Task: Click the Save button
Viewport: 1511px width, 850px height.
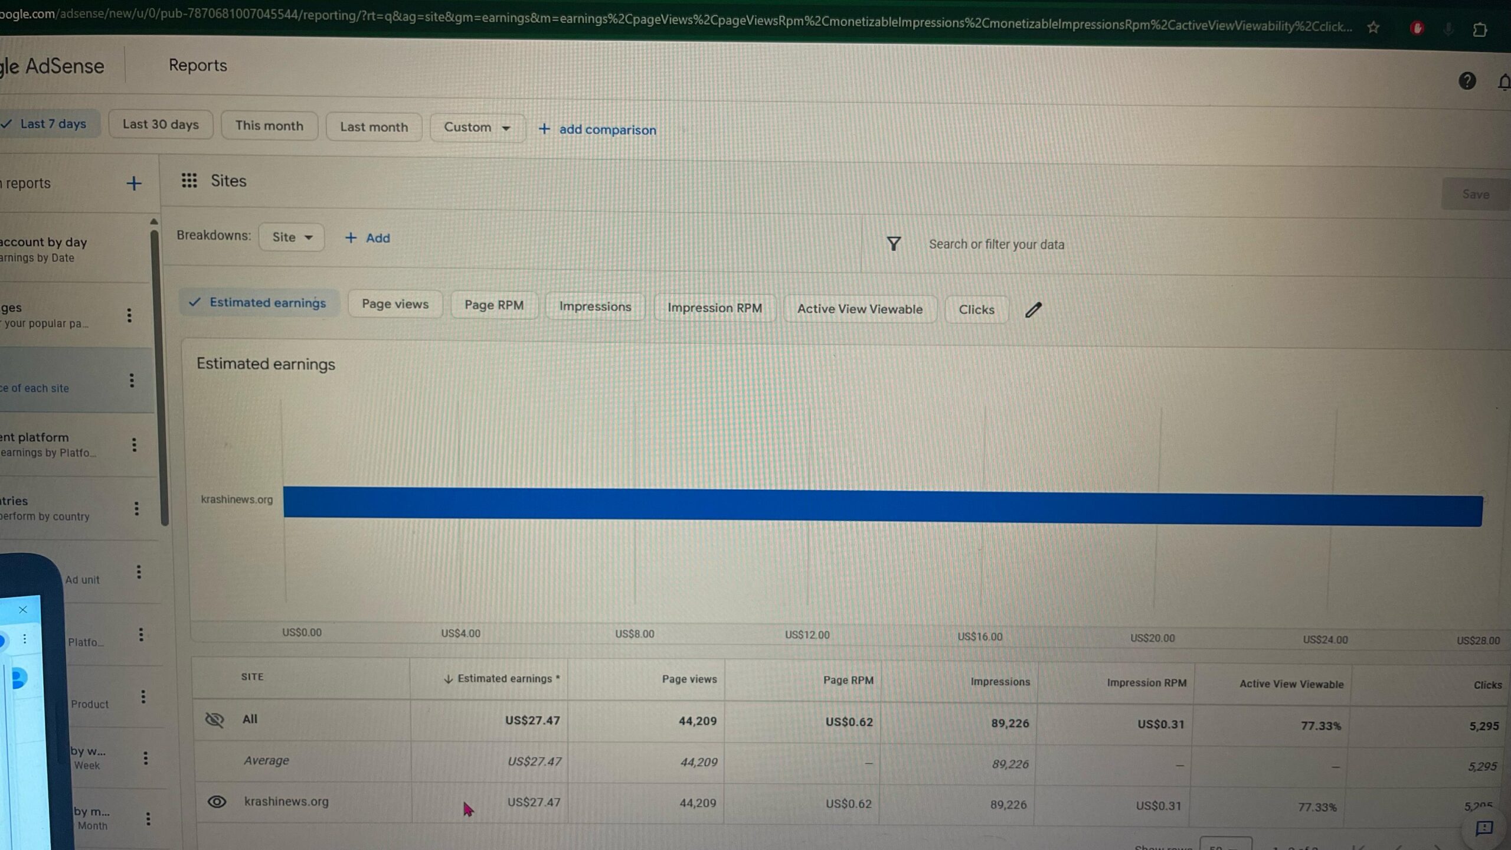Action: (x=1476, y=194)
